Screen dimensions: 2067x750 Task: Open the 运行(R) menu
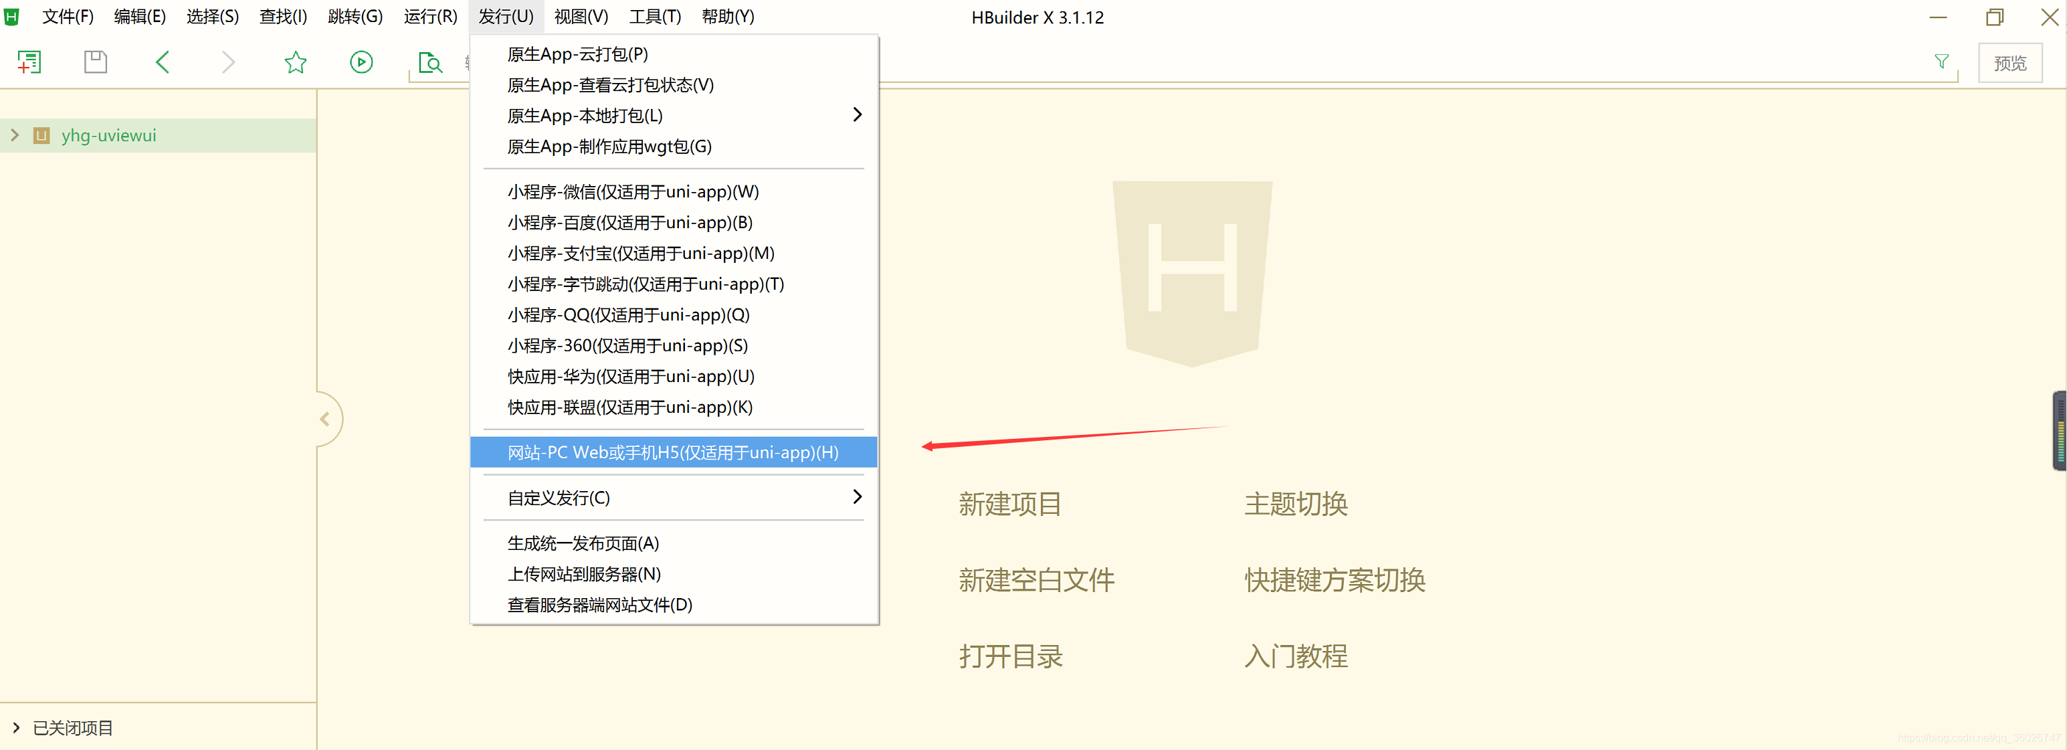[430, 17]
